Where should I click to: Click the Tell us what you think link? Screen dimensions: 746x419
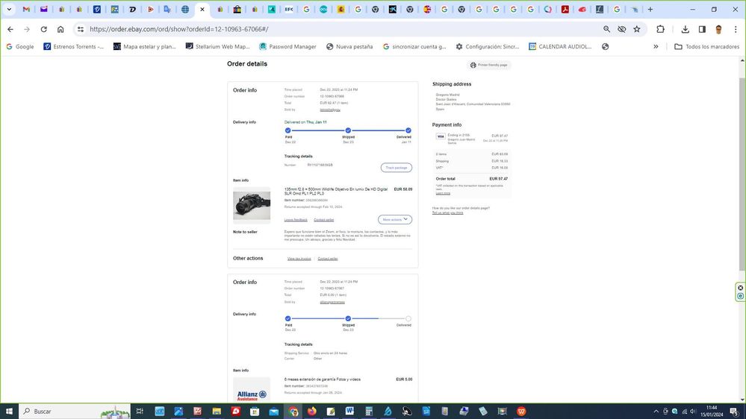click(447, 212)
